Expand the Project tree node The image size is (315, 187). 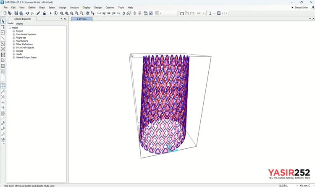coord(14,31)
